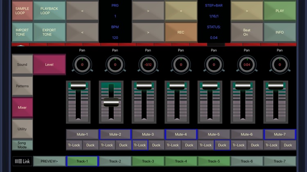Toggle the SAMPLE LOOP pad
The image size is (307, 172).
click(x=23, y=11)
